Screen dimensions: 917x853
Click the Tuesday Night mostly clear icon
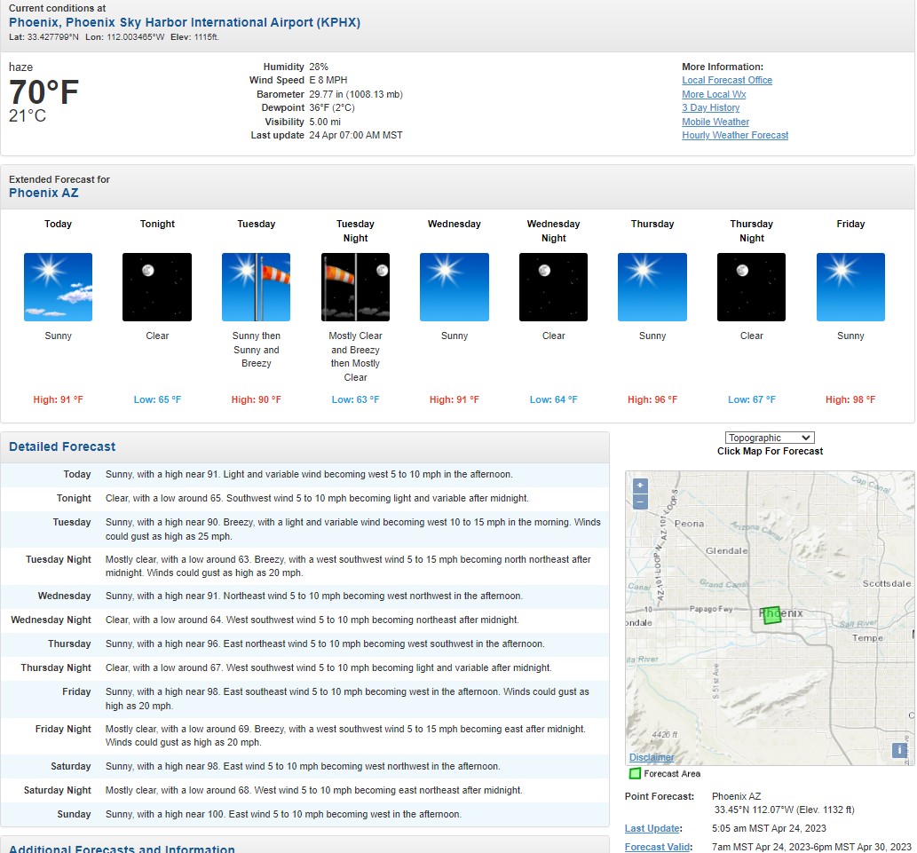(355, 286)
